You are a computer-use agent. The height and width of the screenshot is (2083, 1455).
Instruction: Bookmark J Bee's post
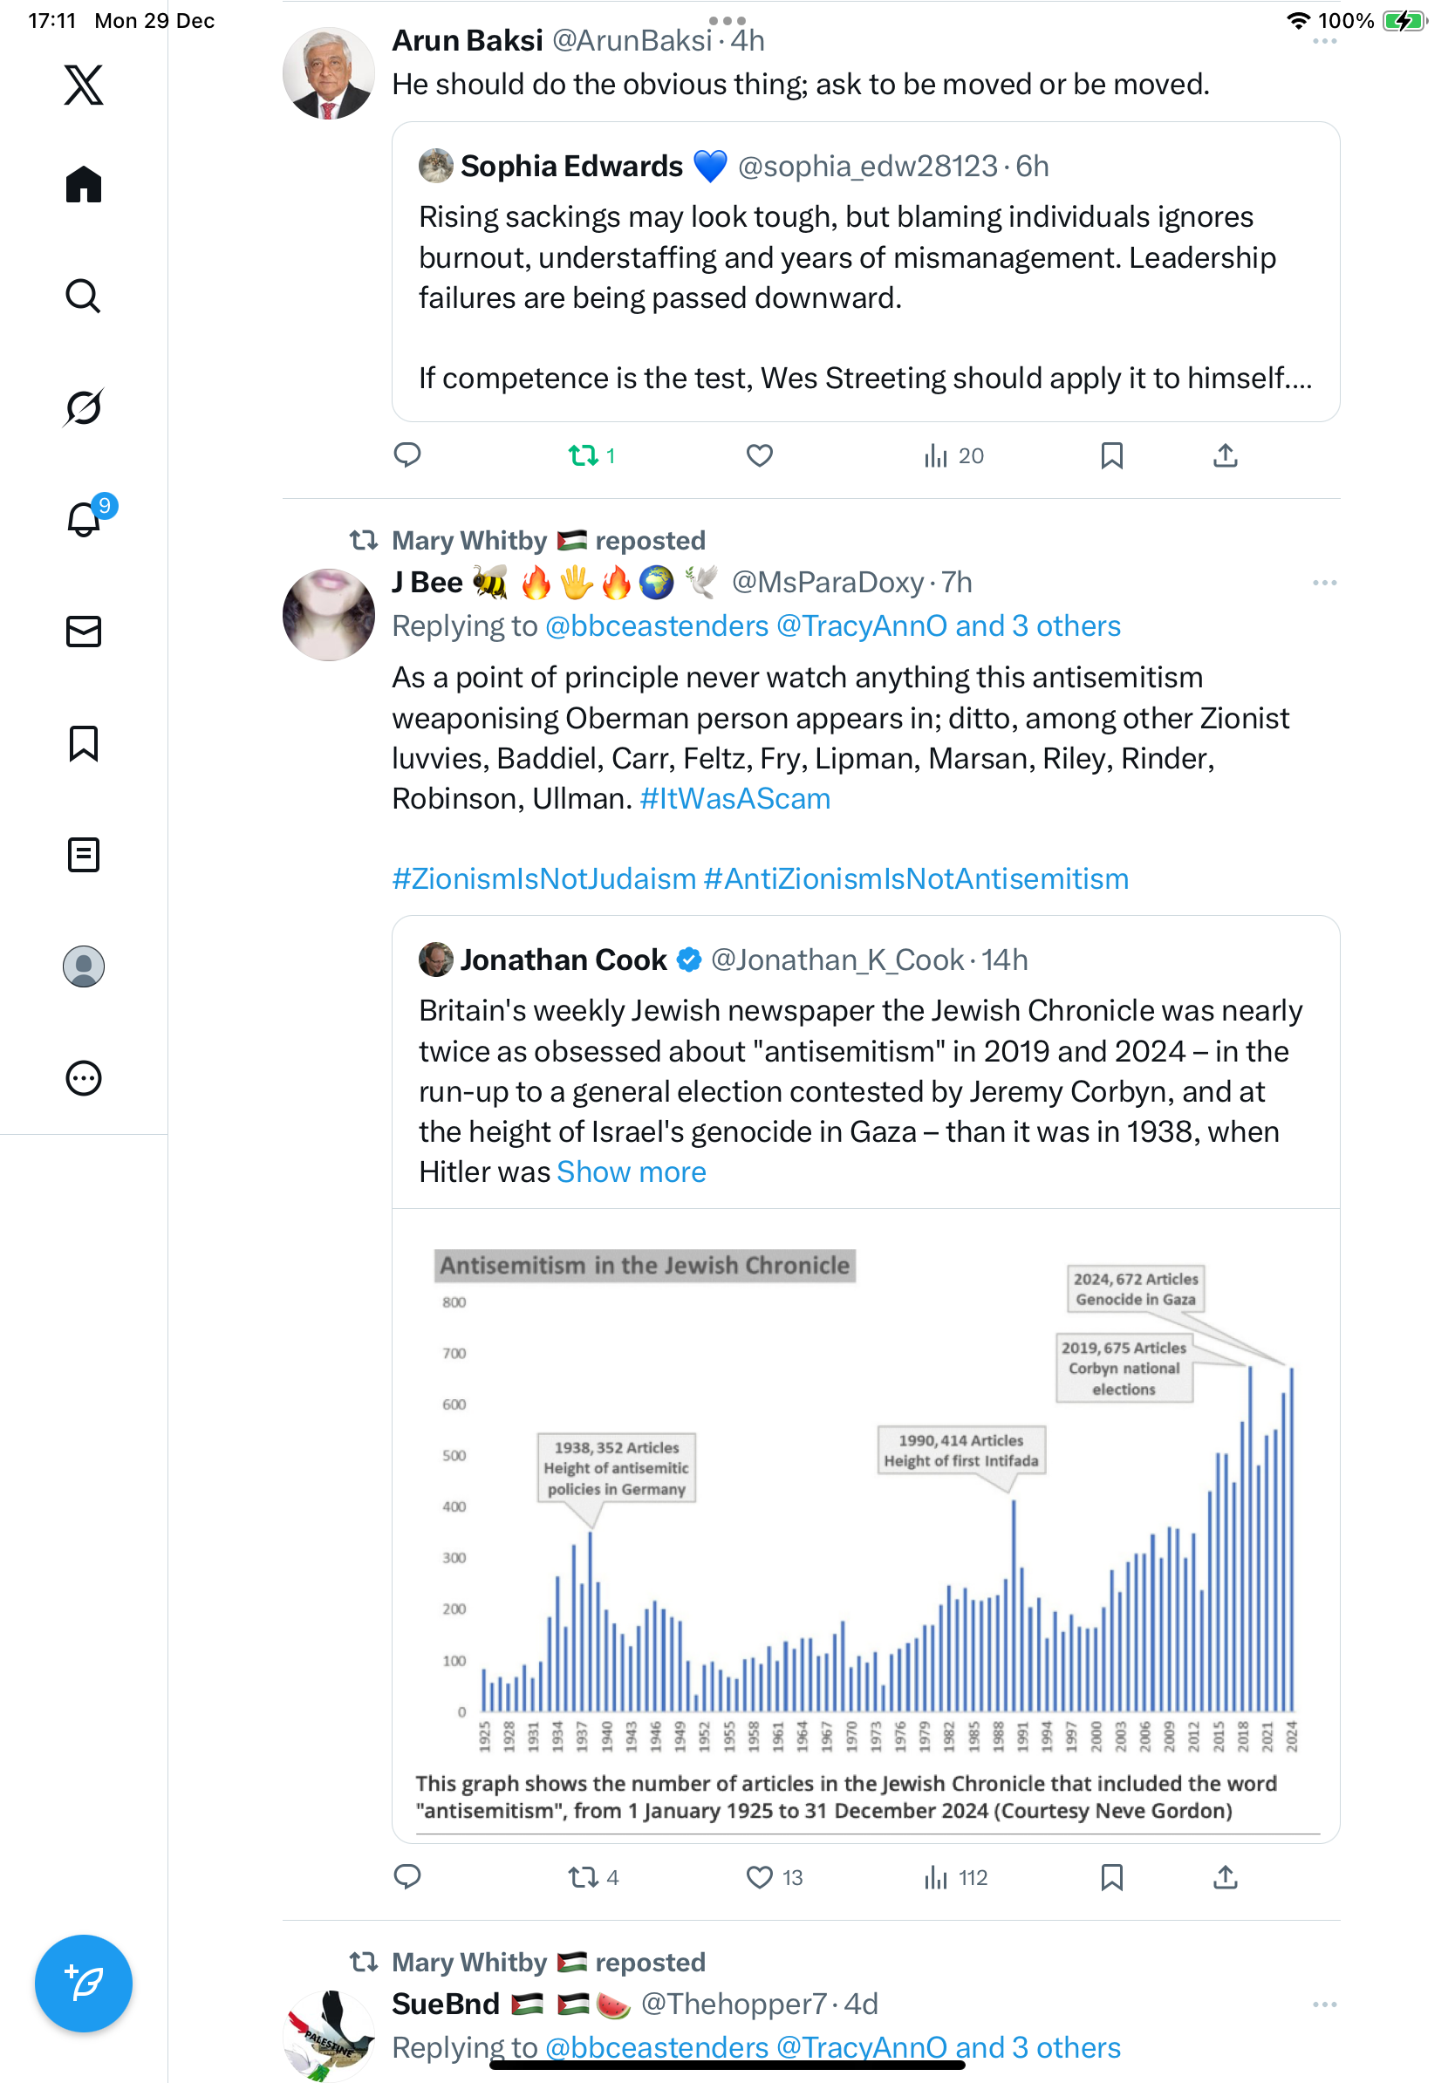[1111, 1877]
